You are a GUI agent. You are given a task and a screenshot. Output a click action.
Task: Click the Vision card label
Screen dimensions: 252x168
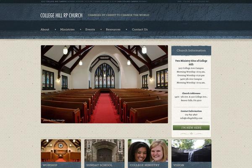[179, 165]
